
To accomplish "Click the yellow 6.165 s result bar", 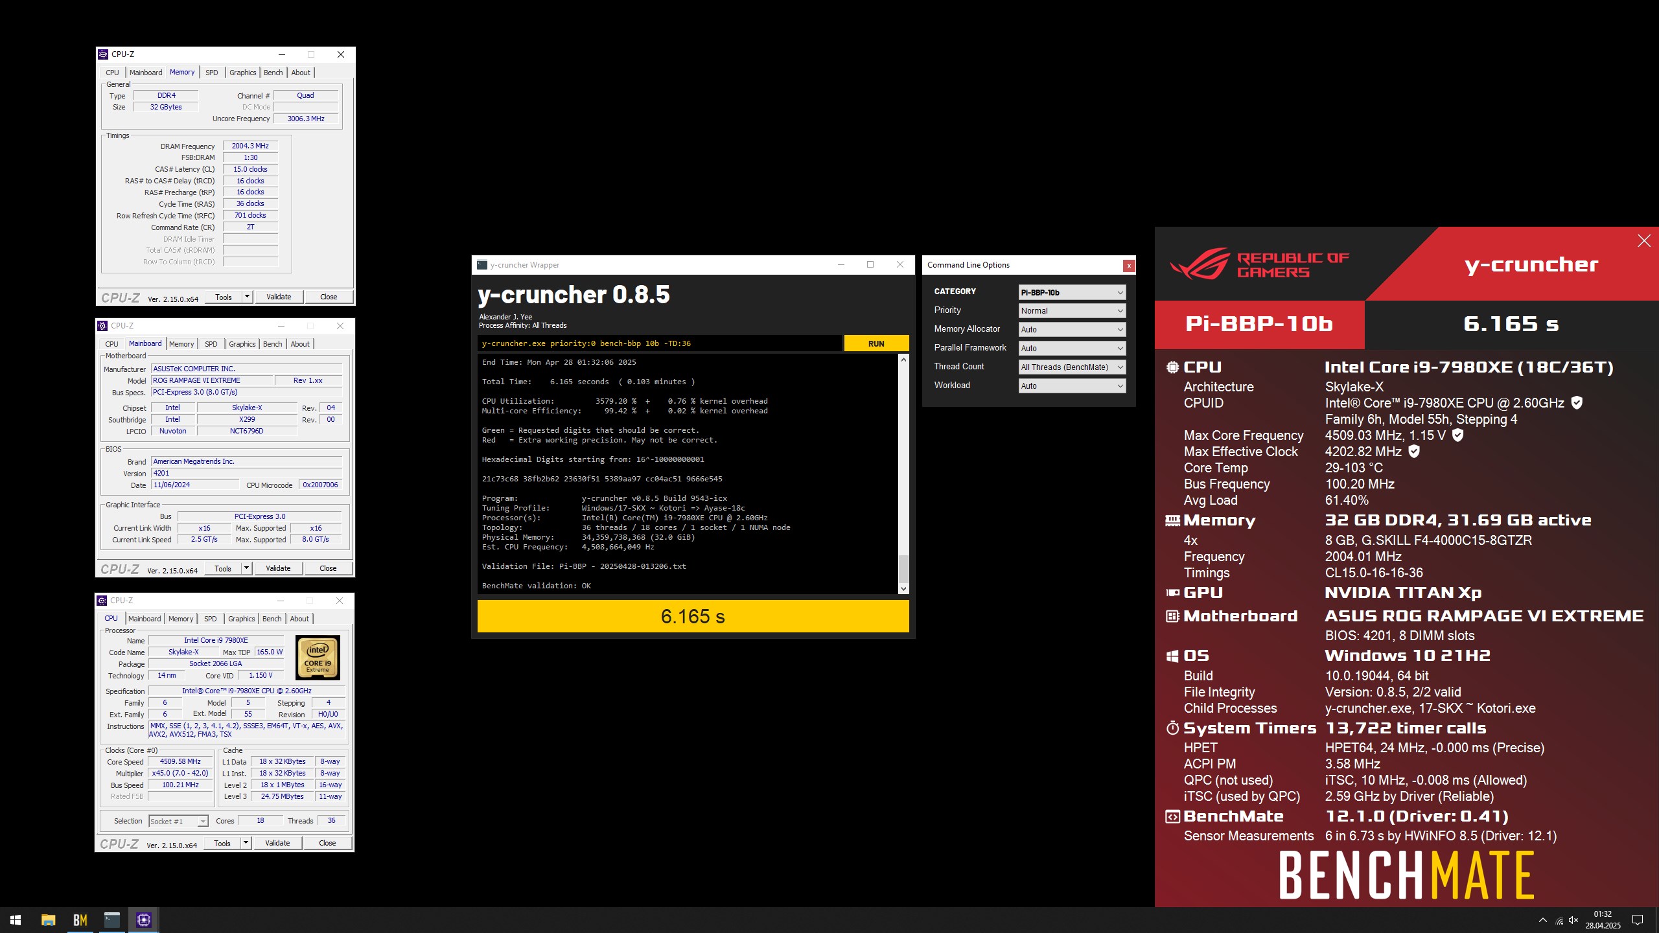I will (693, 616).
